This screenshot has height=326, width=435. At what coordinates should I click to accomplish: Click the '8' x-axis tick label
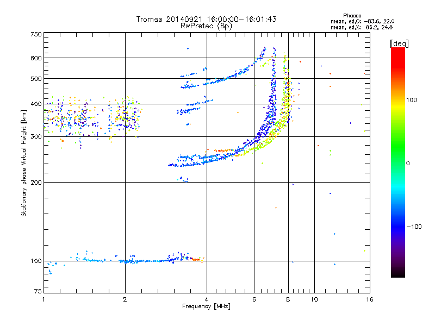(x=288, y=299)
